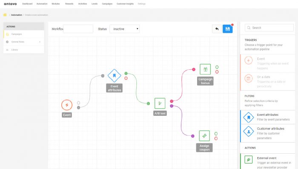The width and height of the screenshot is (298, 169).
Task: Open the Settings menu
Action: 141,4
